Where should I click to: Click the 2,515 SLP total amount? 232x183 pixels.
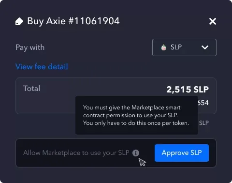[188, 90]
